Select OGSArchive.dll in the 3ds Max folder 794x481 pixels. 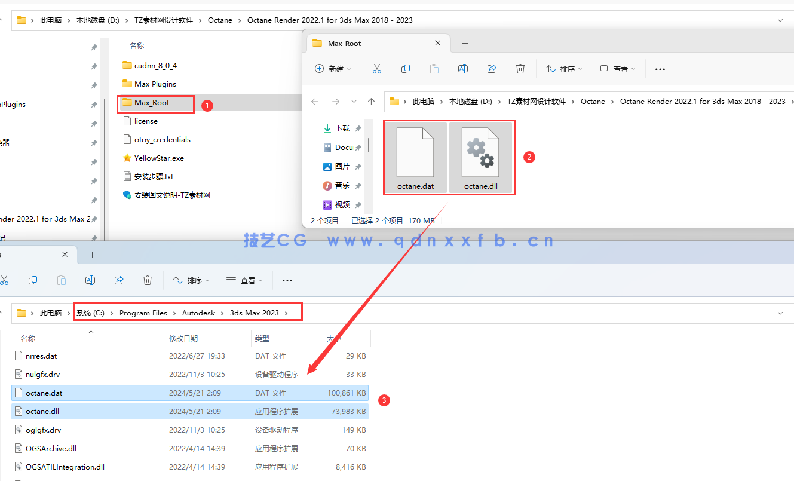coord(51,449)
